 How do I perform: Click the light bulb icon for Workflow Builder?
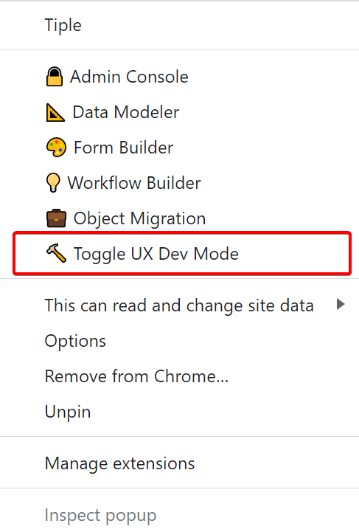[53, 183]
